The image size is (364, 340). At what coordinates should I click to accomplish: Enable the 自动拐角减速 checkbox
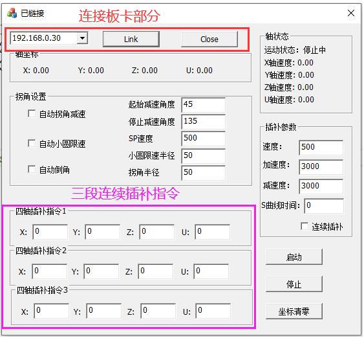[32, 114]
